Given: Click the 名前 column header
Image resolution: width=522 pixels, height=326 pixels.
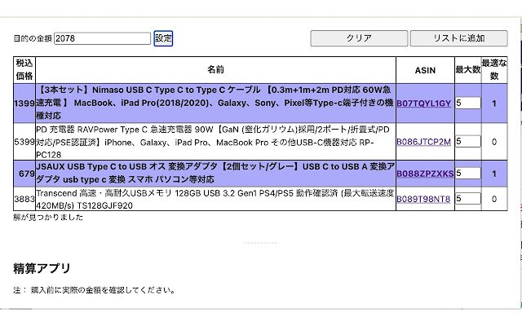Looking at the screenshot, I should [215, 70].
